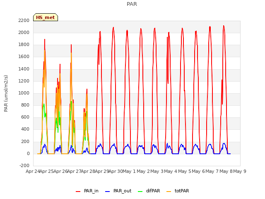Image resolution: width=265 pixels, height=199 pixels.
Task: Select the totPAR legend entry
Action: tap(178, 191)
